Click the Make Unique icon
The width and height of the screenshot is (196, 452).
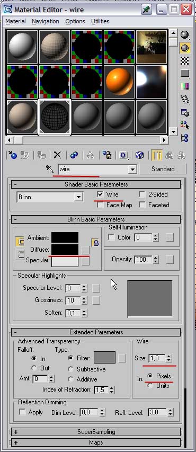[91, 155]
